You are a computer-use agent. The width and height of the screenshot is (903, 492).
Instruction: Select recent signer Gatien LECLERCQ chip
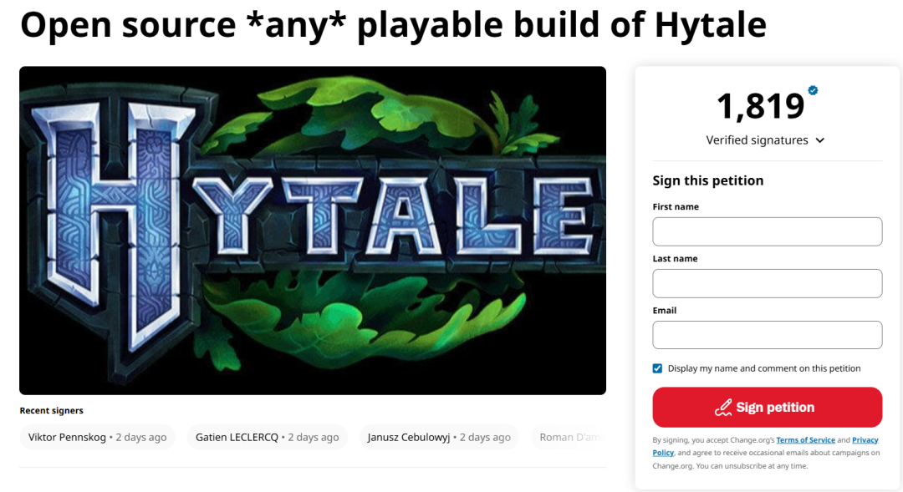[267, 437]
